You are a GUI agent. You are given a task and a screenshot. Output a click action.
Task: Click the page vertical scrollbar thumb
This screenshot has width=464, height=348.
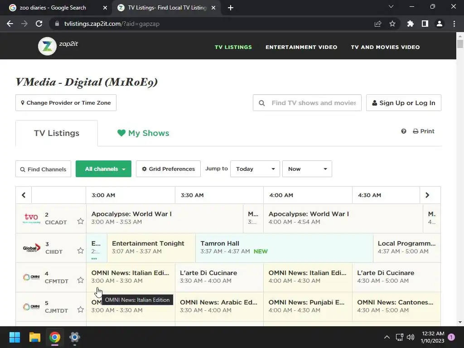click(x=460, y=43)
